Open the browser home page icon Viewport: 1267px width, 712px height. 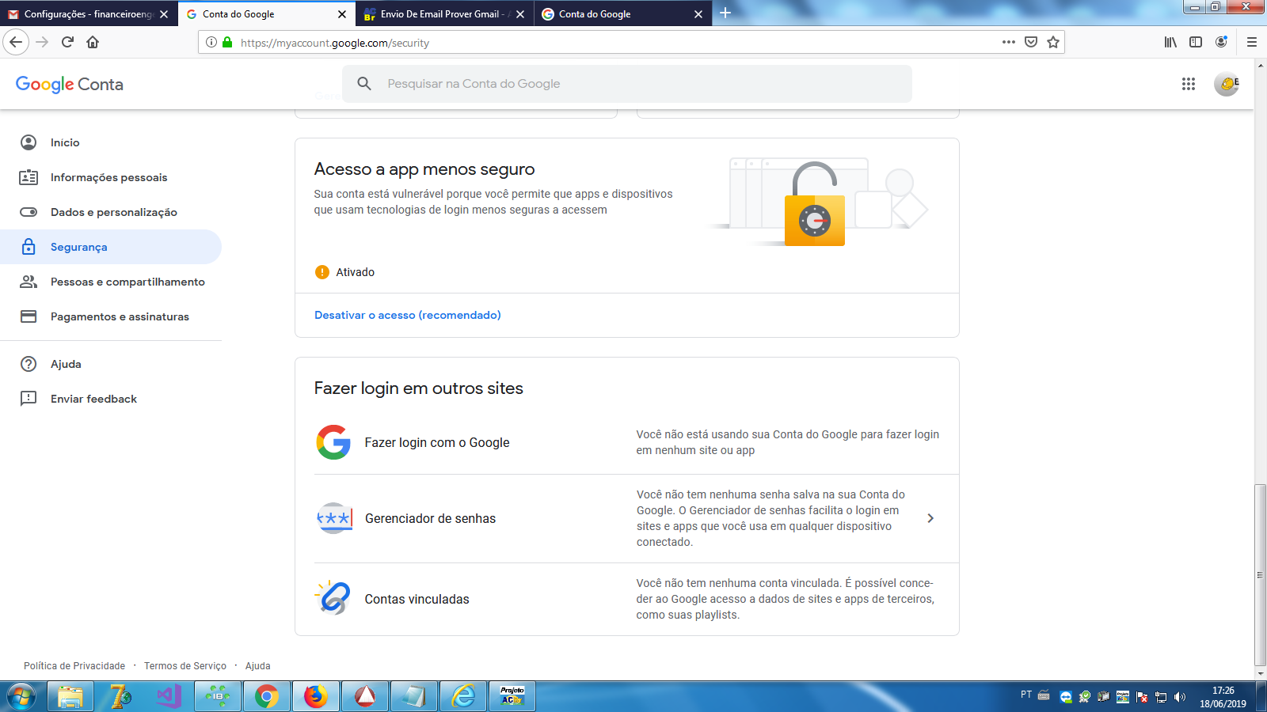(x=93, y=42)
